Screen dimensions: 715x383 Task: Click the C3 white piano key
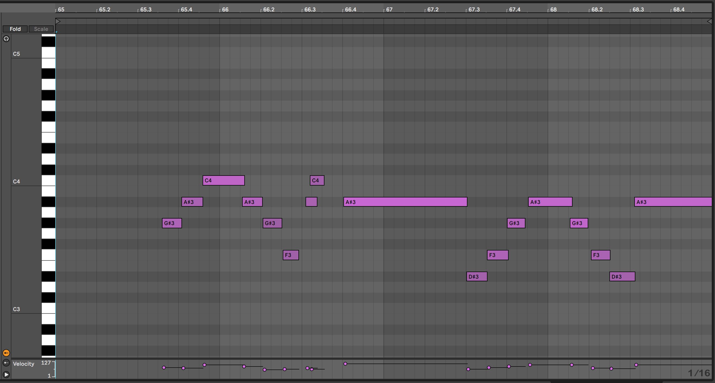48,308
